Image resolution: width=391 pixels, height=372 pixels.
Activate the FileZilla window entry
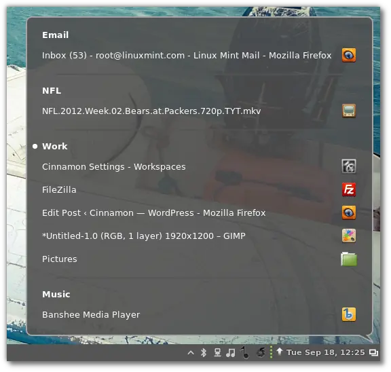point(59,190)
